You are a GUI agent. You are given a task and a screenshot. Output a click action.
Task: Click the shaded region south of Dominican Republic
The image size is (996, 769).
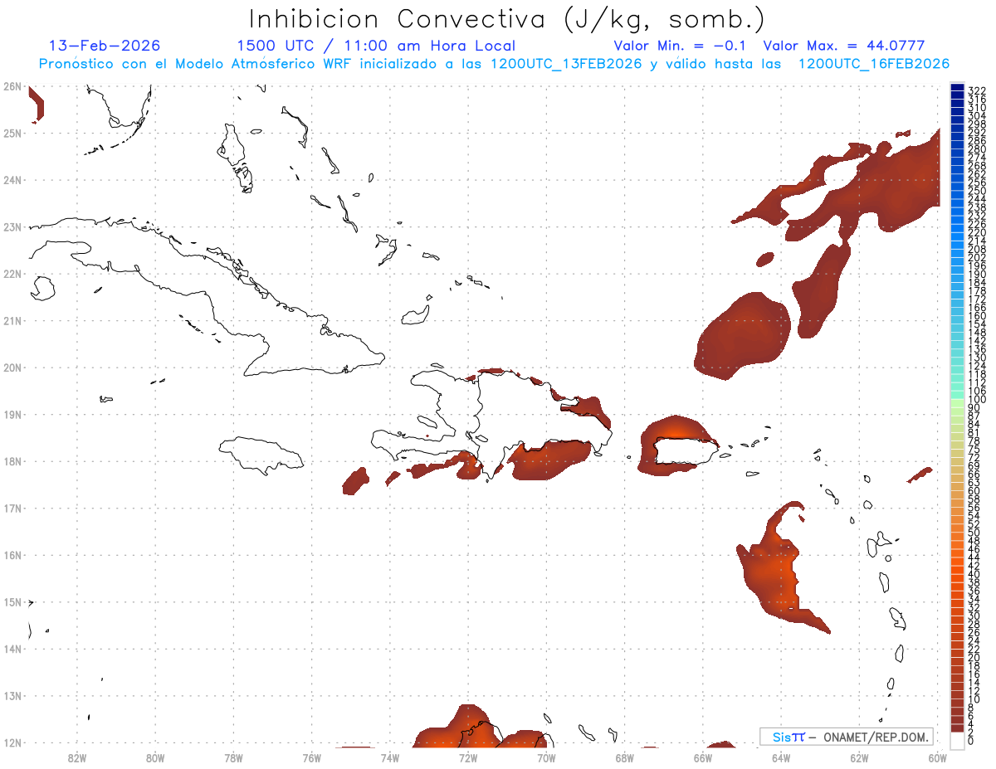point(549,461)
